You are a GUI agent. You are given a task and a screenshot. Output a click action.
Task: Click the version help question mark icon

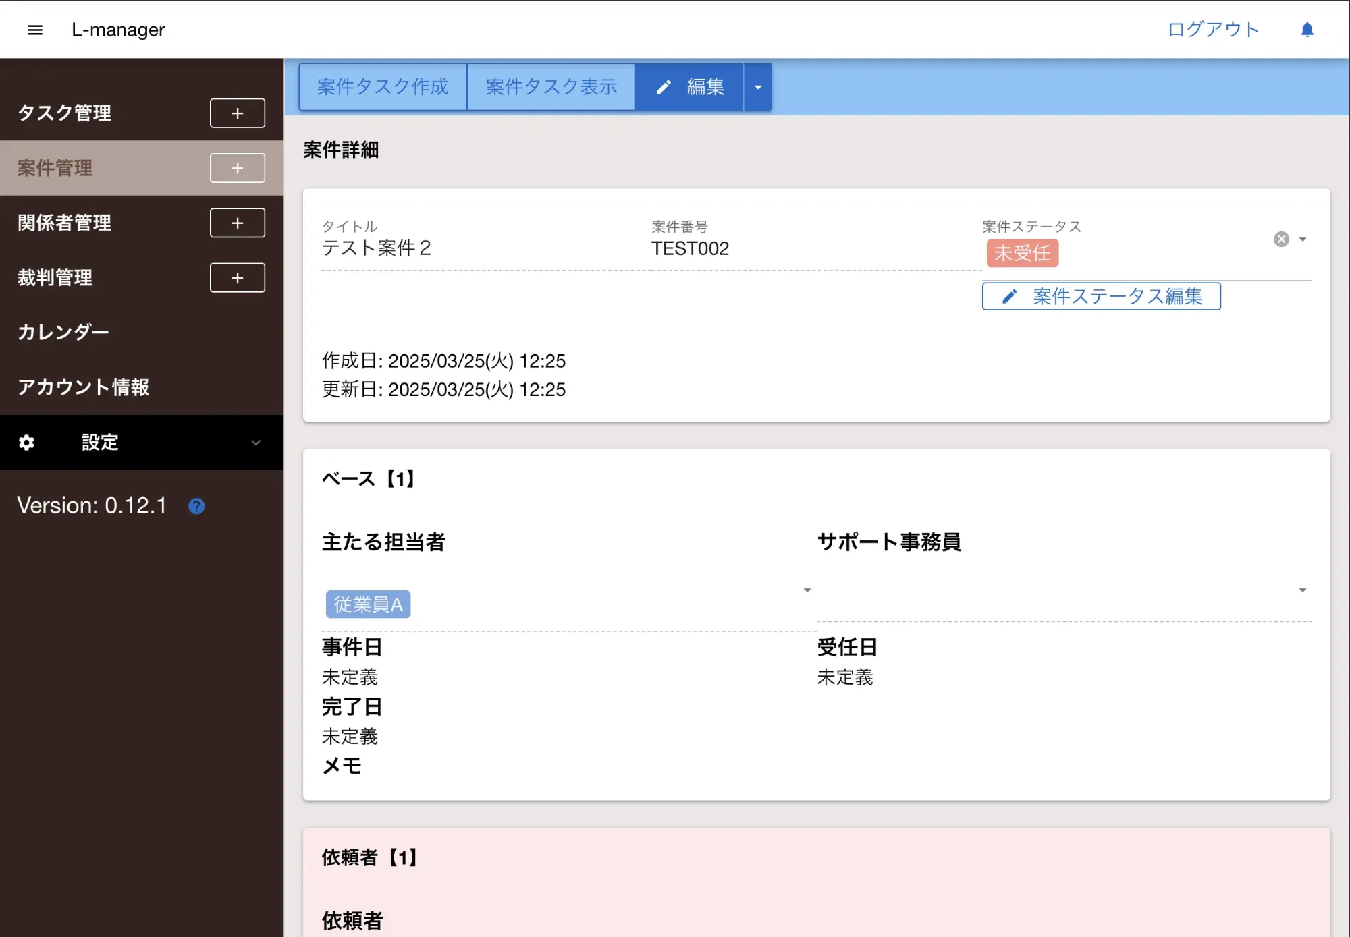pos(196,506)
